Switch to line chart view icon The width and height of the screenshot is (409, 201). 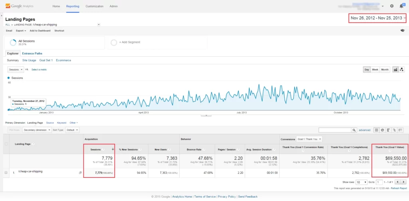(395, 69)
